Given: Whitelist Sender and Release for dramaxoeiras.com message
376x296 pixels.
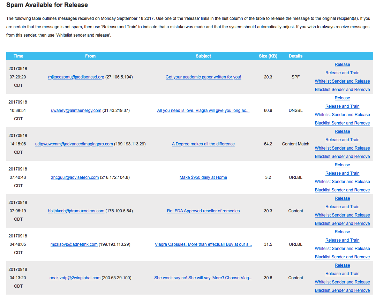Looking at the screenshot, I should pyautogui.click(x=342, y=215).
